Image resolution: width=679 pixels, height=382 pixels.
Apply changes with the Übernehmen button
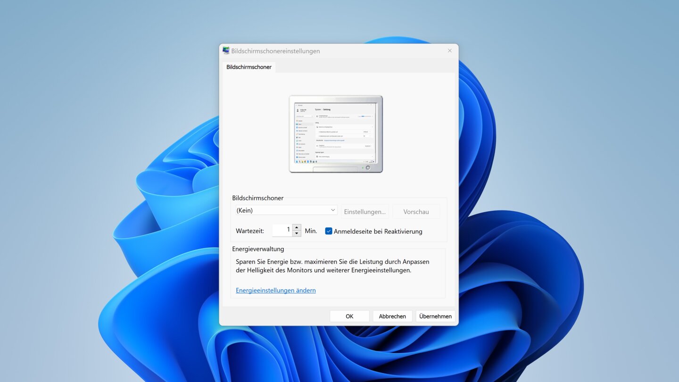(x=435, y=316)
